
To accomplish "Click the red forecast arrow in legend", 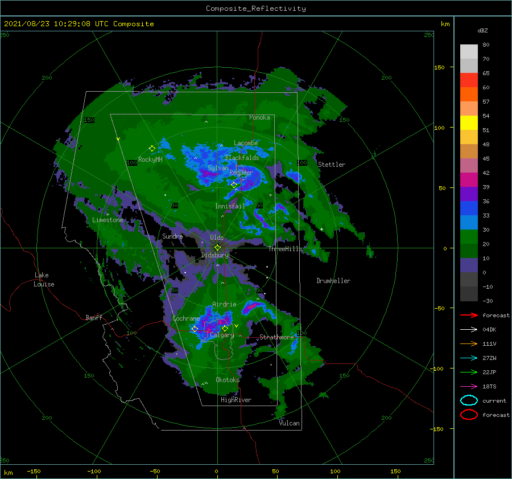I will (469, 315).
